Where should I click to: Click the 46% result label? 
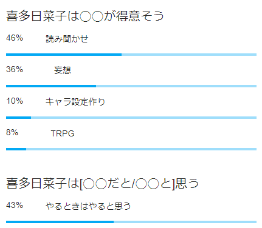15,38
